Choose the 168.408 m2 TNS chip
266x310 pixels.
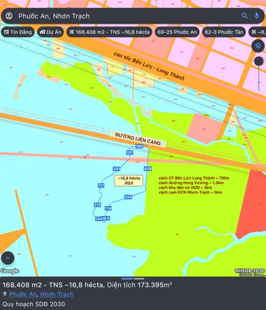(x=109, y=32)
